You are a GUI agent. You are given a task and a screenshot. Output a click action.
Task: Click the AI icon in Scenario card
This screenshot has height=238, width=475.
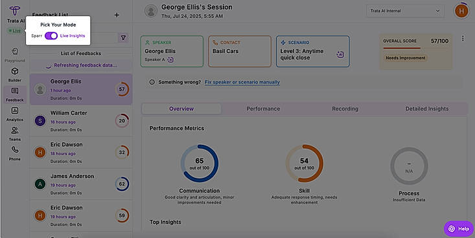pos(340,54)
